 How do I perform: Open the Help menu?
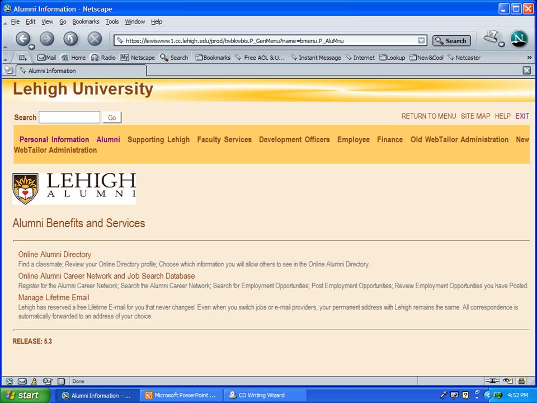pyautogui.click(x=157, y=22)
